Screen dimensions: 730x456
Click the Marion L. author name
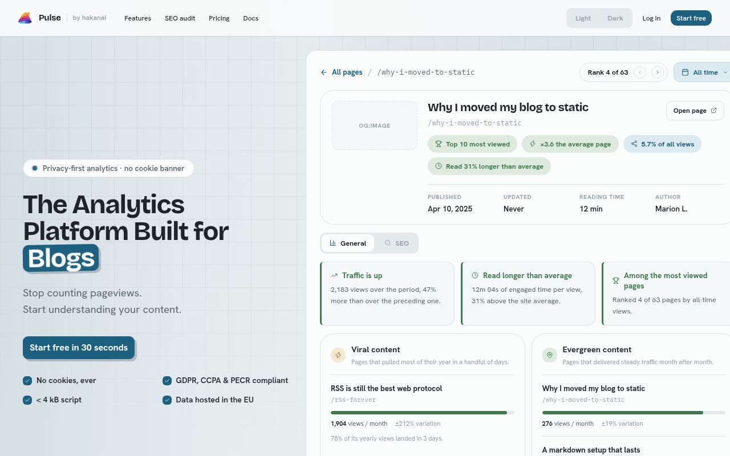671,209
